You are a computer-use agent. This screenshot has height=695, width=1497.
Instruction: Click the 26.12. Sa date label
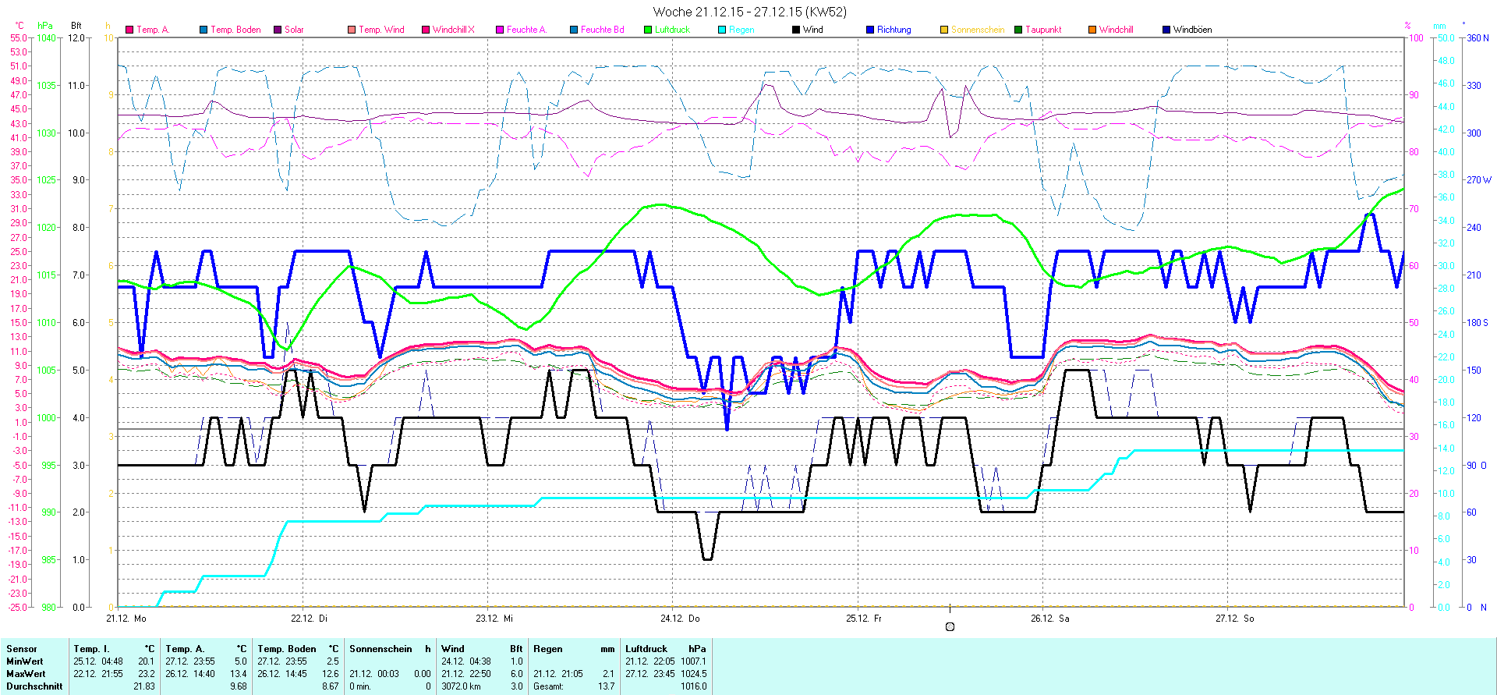[x=1049, y=619]
